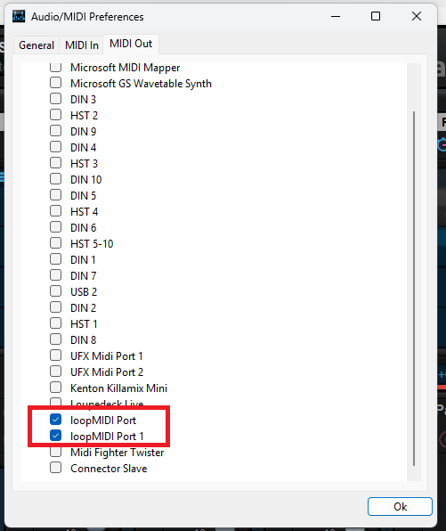This screenshot has width=446, height=531.
Task: Enable the DIN 10 output
Action: [55, 179]
